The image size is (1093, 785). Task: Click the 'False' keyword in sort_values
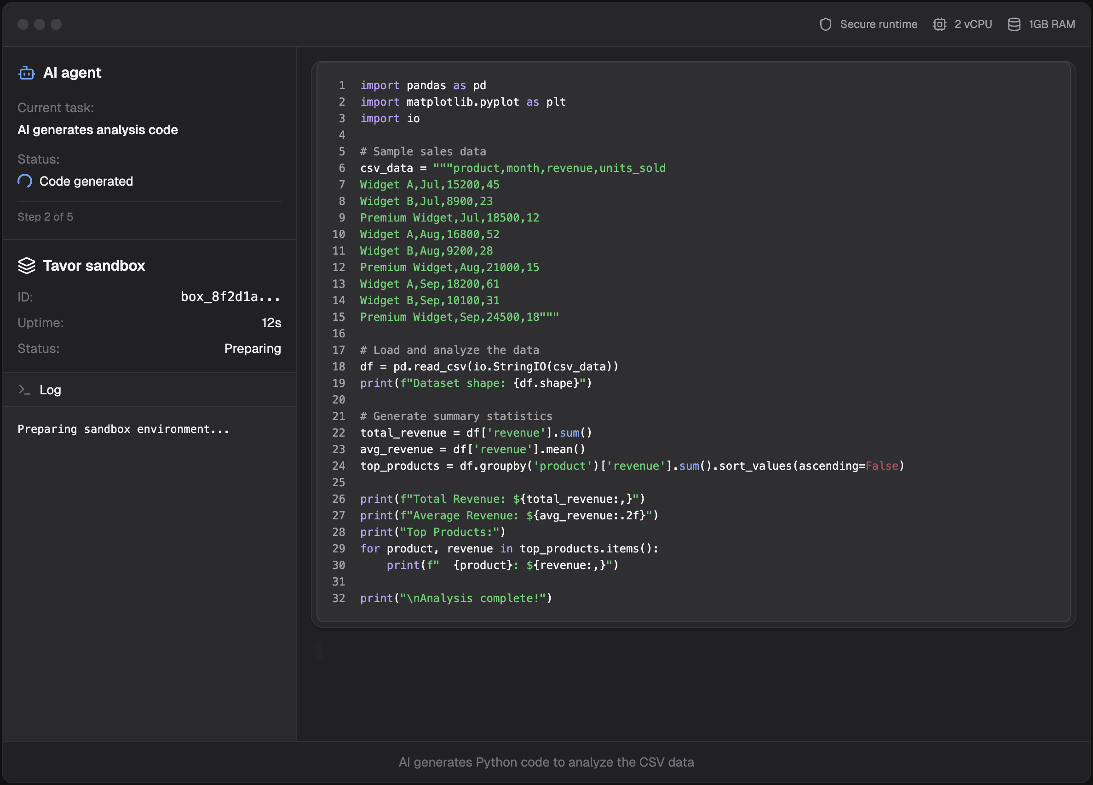coord(882,466)
